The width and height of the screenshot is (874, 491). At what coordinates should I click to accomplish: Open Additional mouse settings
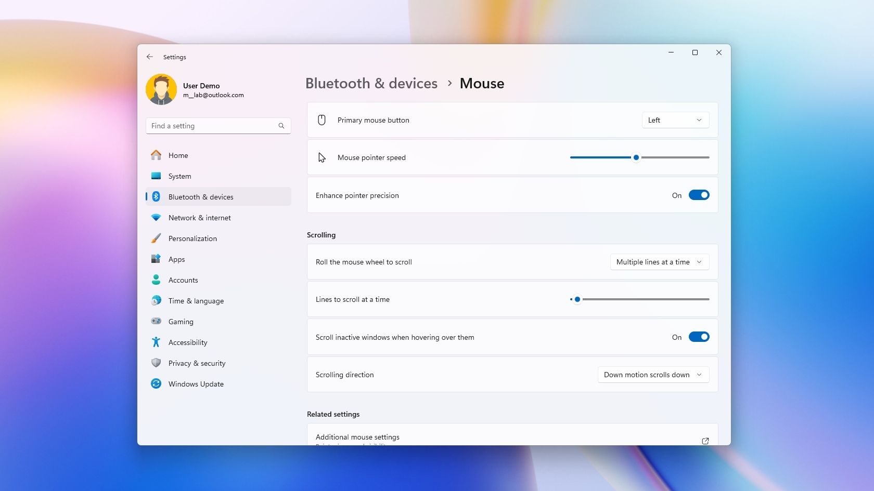358,437
